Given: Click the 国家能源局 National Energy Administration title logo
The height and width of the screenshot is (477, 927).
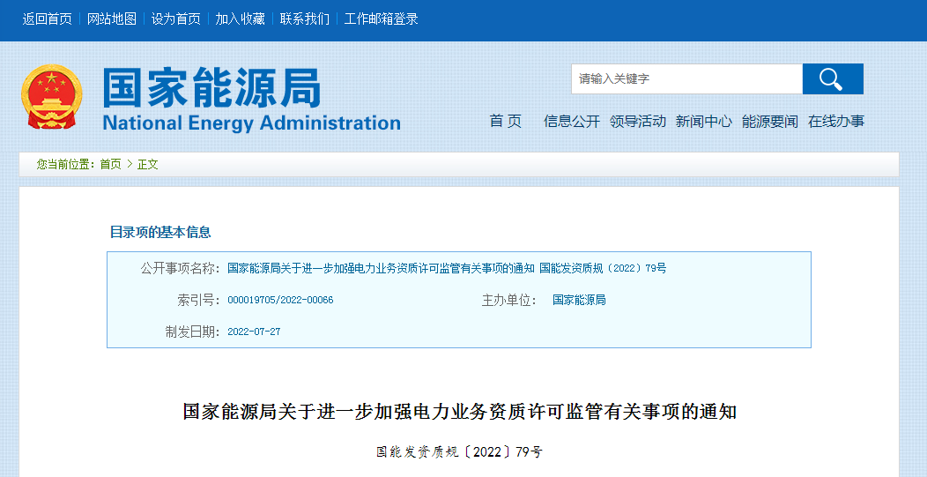Looking at the screenshot, I should [x=251, y=98].
